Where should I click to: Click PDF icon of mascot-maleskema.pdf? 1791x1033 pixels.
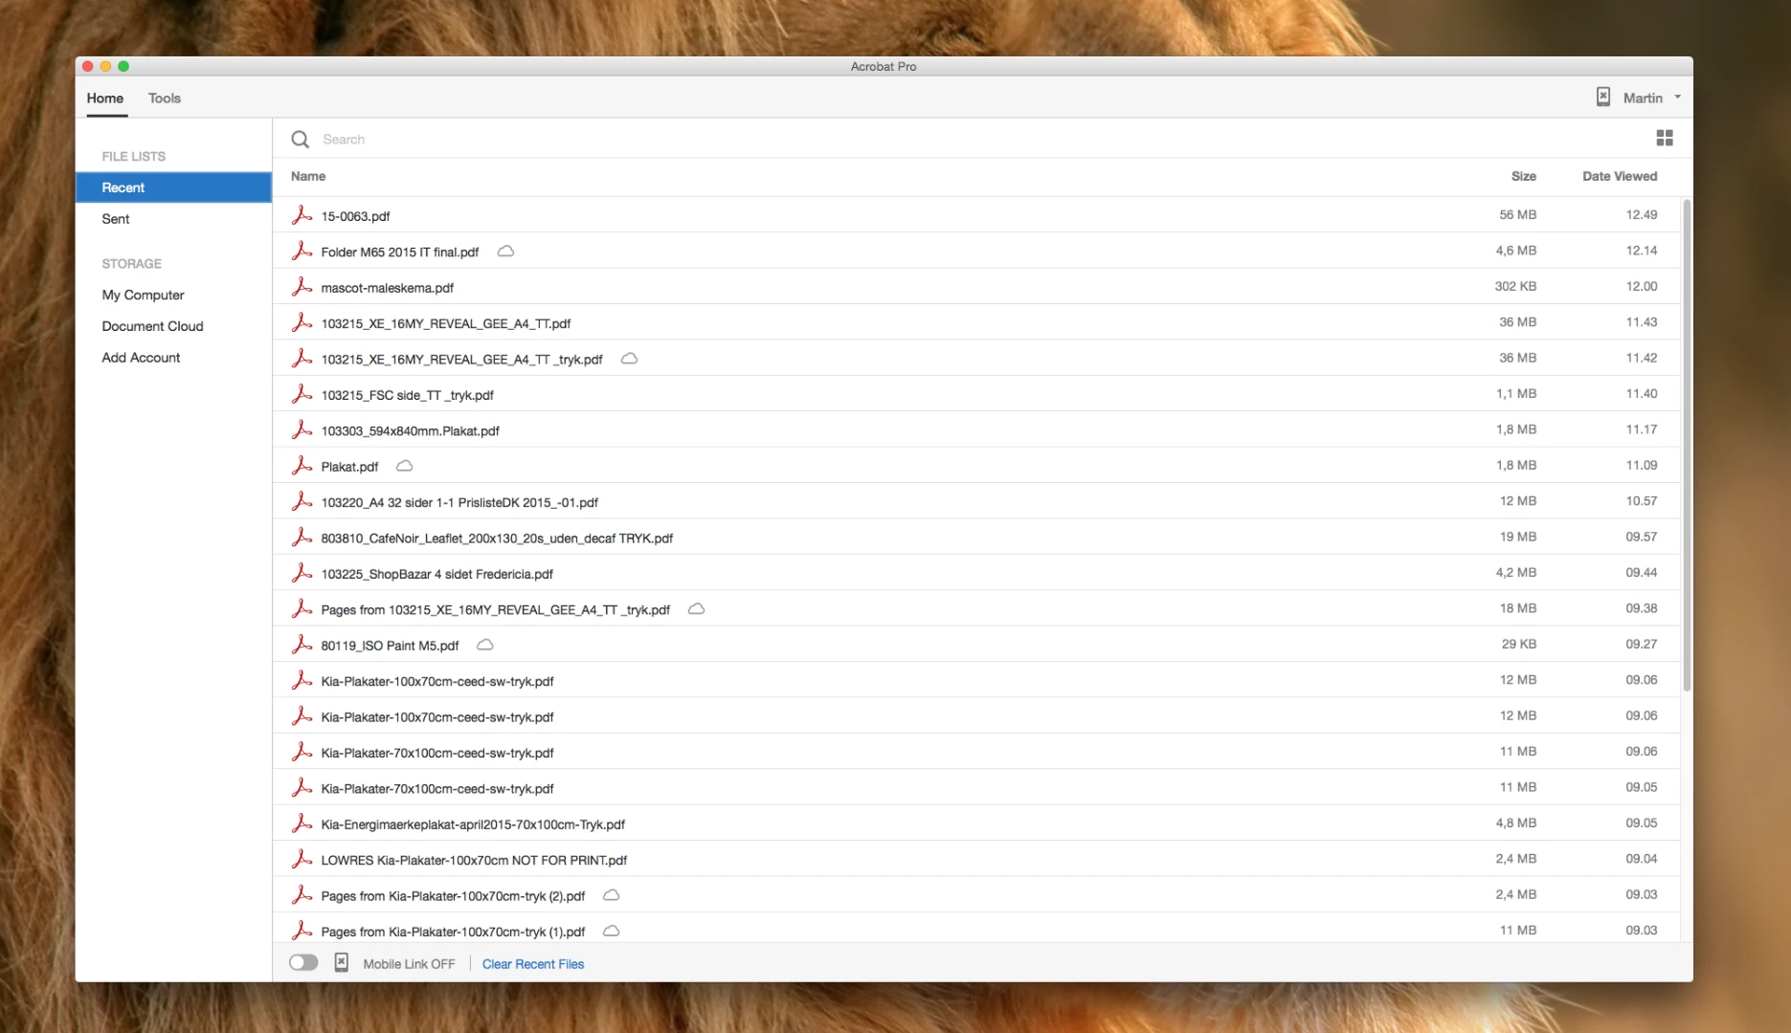tap(302, 287)
